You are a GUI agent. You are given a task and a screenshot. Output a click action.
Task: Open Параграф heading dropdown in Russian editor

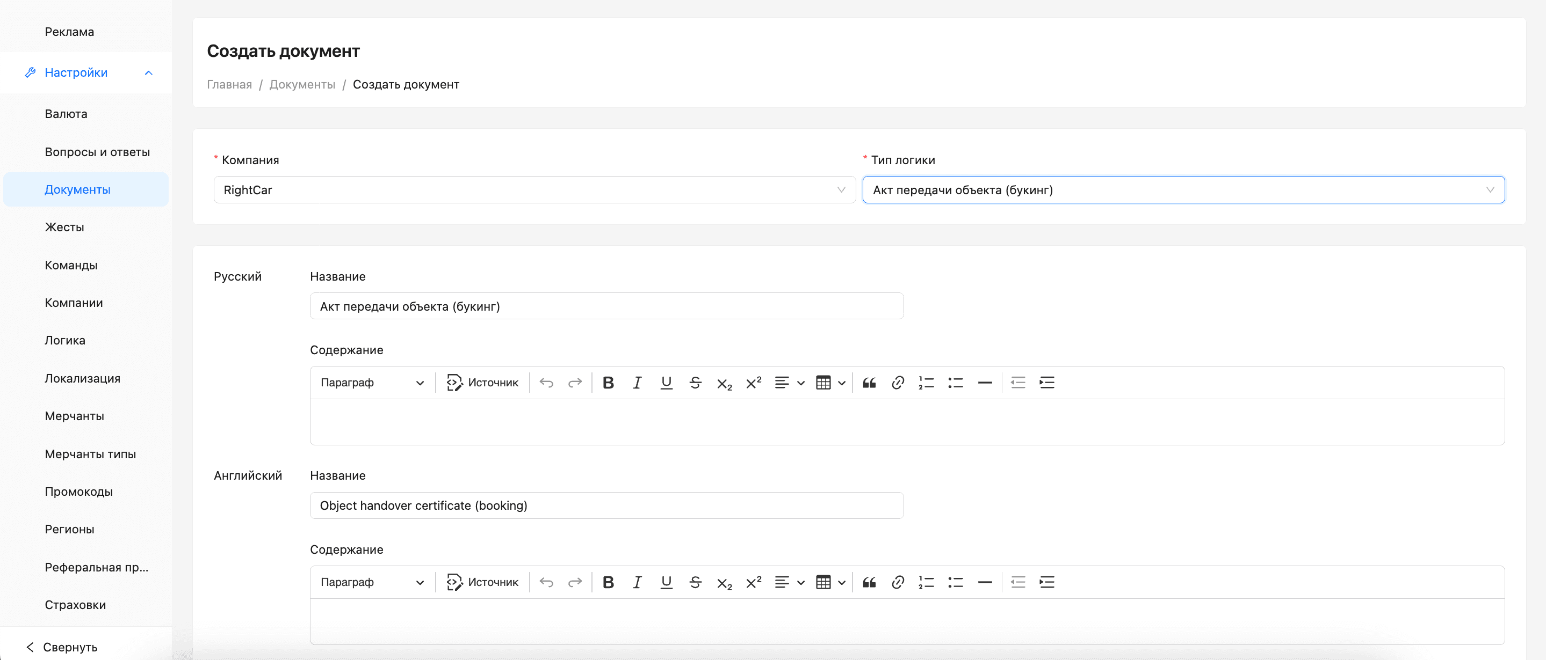pos(372,383)
